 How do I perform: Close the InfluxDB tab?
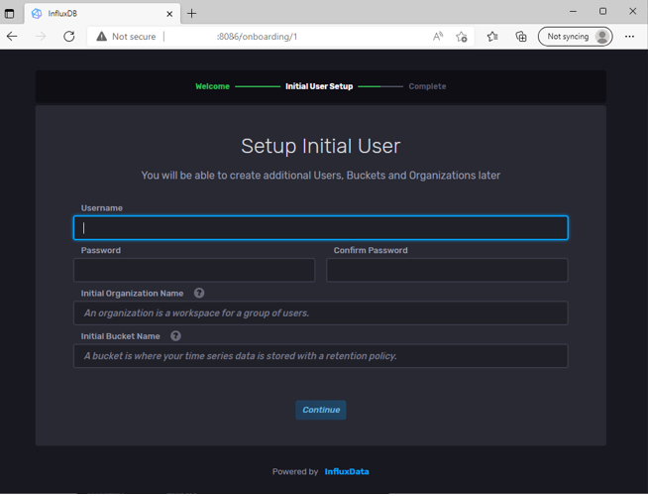click(169, 14)
